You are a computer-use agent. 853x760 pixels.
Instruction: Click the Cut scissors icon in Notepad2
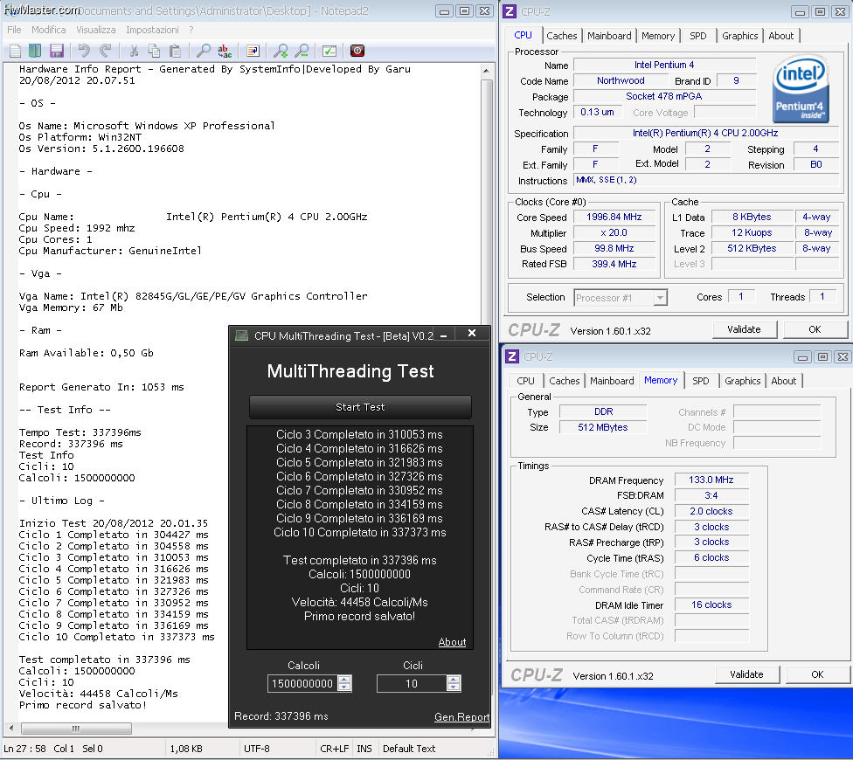[133, 51]
